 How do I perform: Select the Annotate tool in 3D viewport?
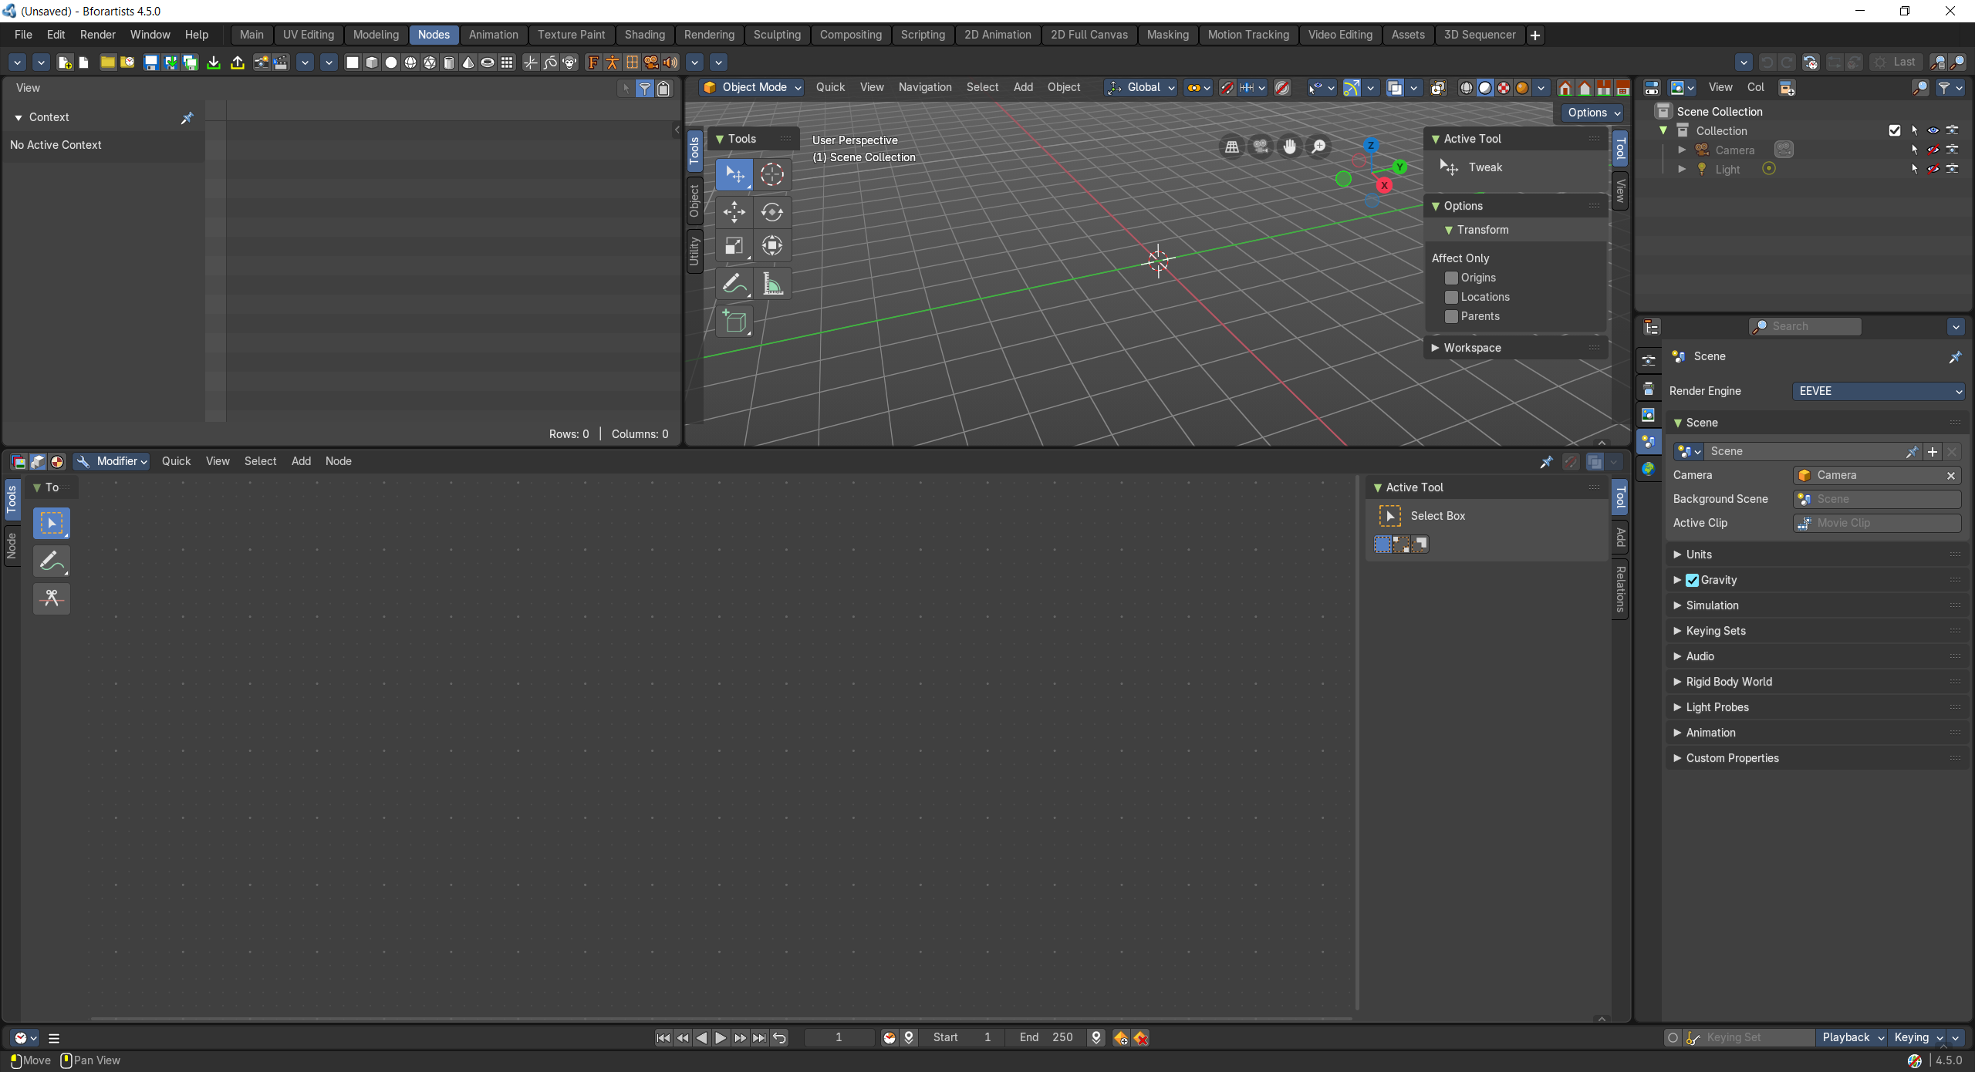coord(734,284)
